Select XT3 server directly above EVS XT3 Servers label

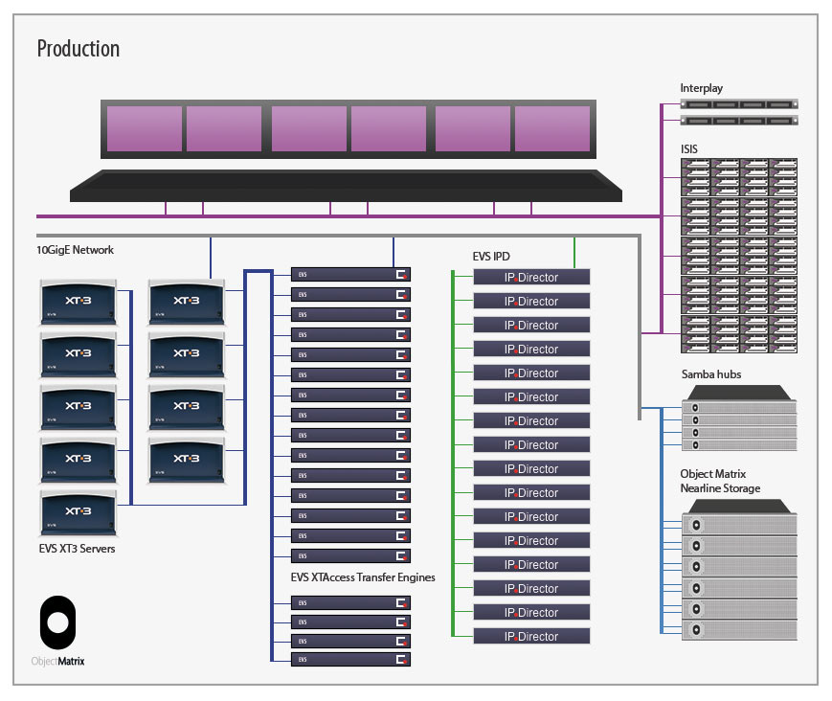click(x=78, y=512)
